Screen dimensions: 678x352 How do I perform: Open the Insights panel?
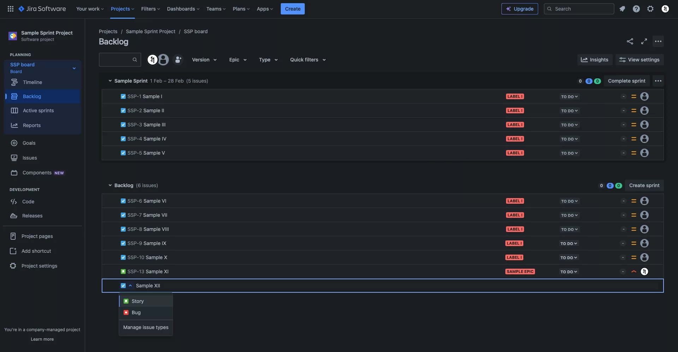(595, 60)
